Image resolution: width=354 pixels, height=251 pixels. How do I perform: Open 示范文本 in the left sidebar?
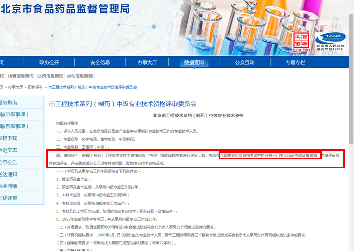pos(8,150)
